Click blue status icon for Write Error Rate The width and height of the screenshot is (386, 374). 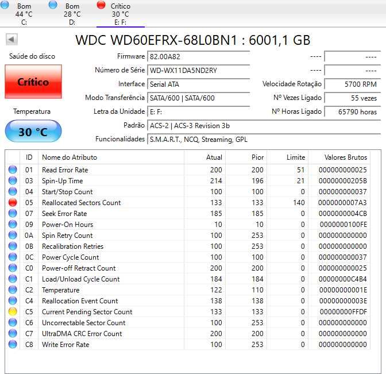coord(13,344)
